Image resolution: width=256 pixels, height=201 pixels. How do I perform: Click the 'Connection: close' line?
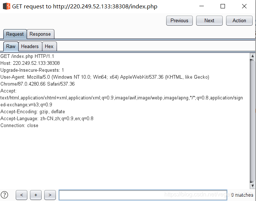click(19, 126)
